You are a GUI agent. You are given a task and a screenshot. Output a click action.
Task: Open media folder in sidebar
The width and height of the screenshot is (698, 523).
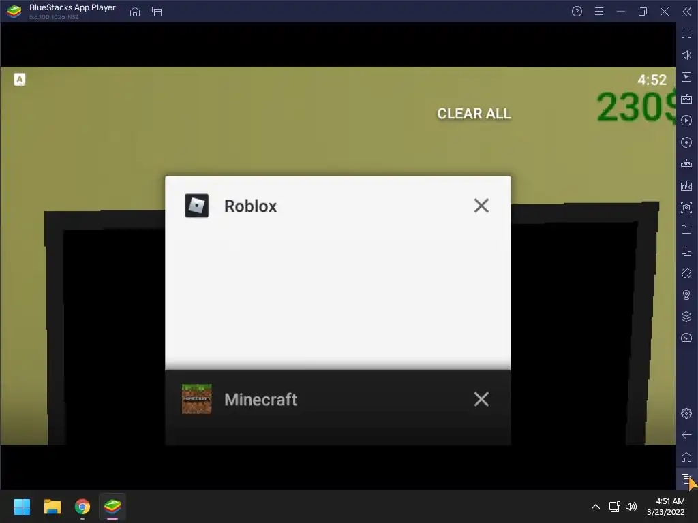click(x=686, y=229)
